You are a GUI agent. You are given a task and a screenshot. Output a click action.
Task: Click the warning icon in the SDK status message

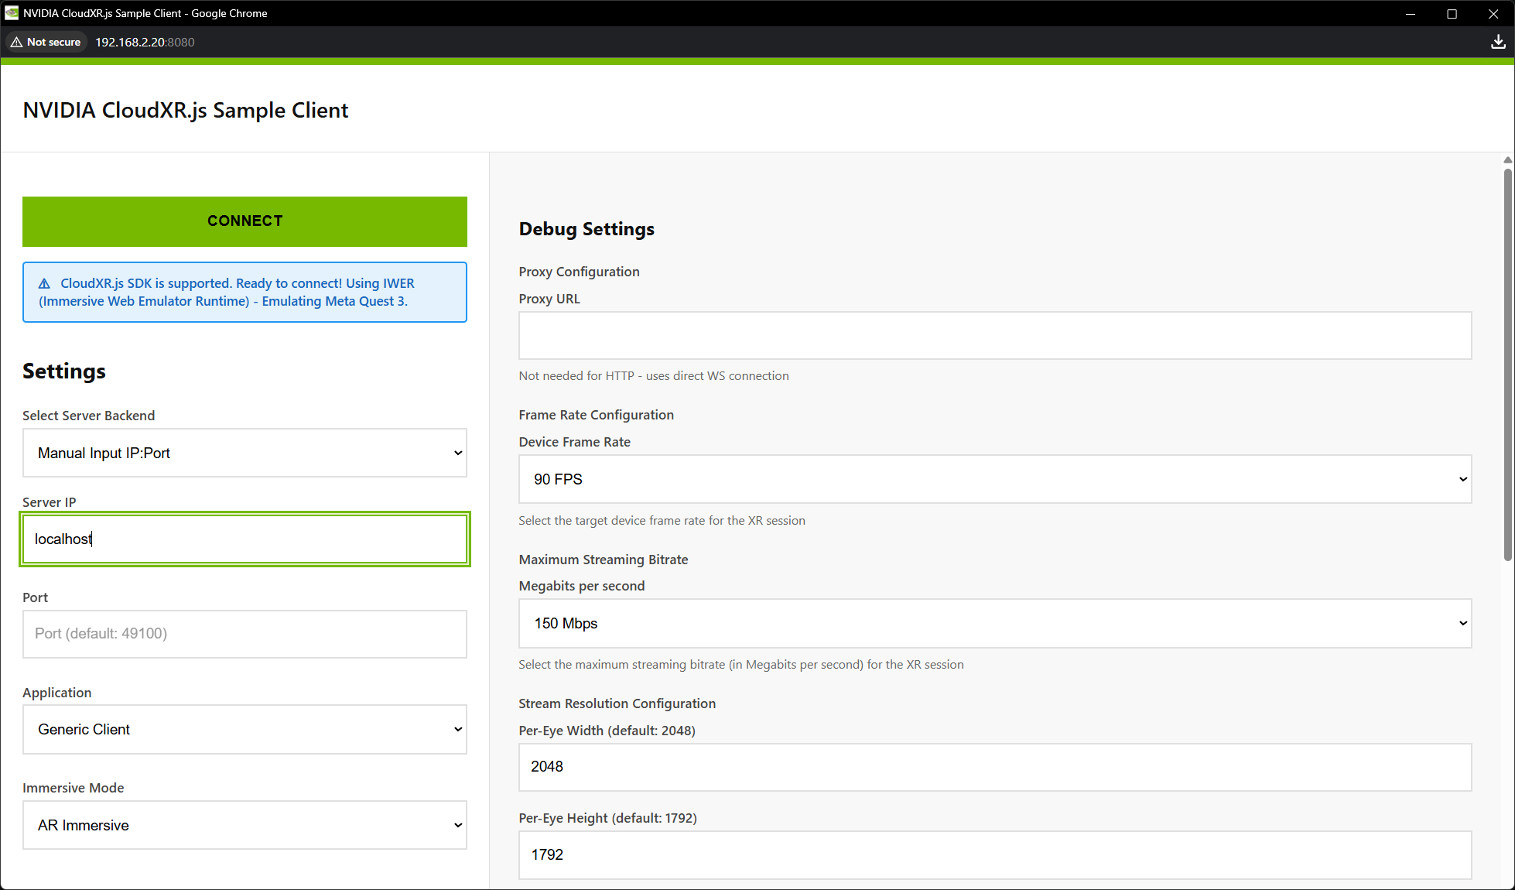point(45,283)
